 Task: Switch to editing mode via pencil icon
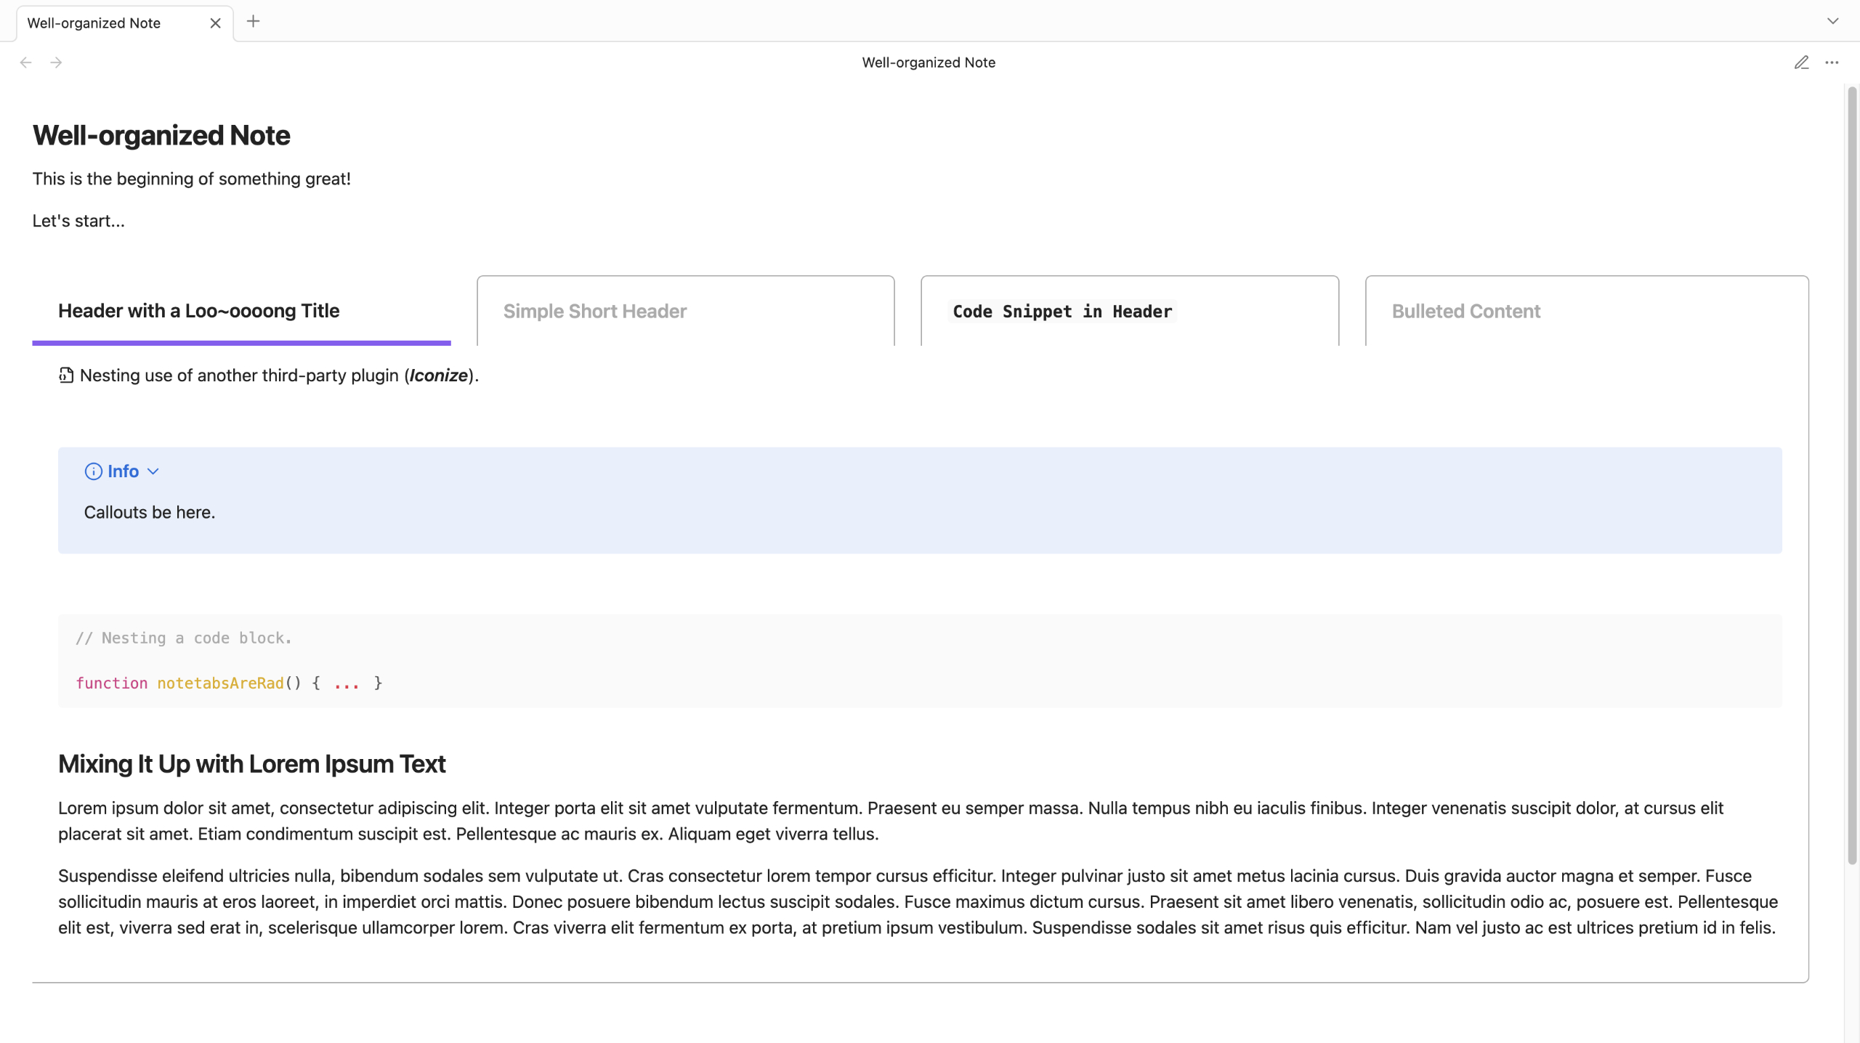click(1801, 62)
